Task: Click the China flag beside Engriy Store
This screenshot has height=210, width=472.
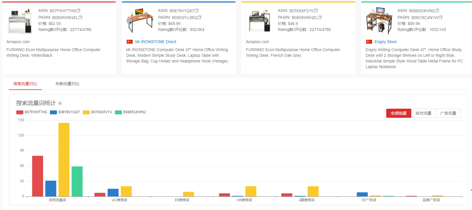Action: point(369,42)
